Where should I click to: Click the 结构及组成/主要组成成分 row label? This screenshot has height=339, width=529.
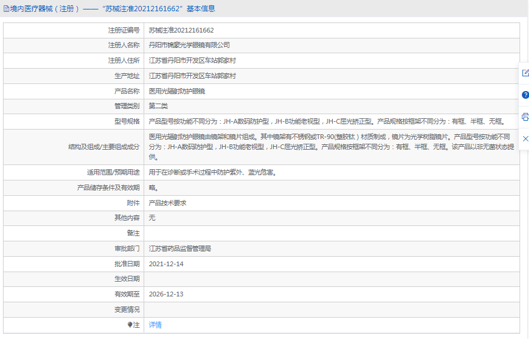coord(103,147)
